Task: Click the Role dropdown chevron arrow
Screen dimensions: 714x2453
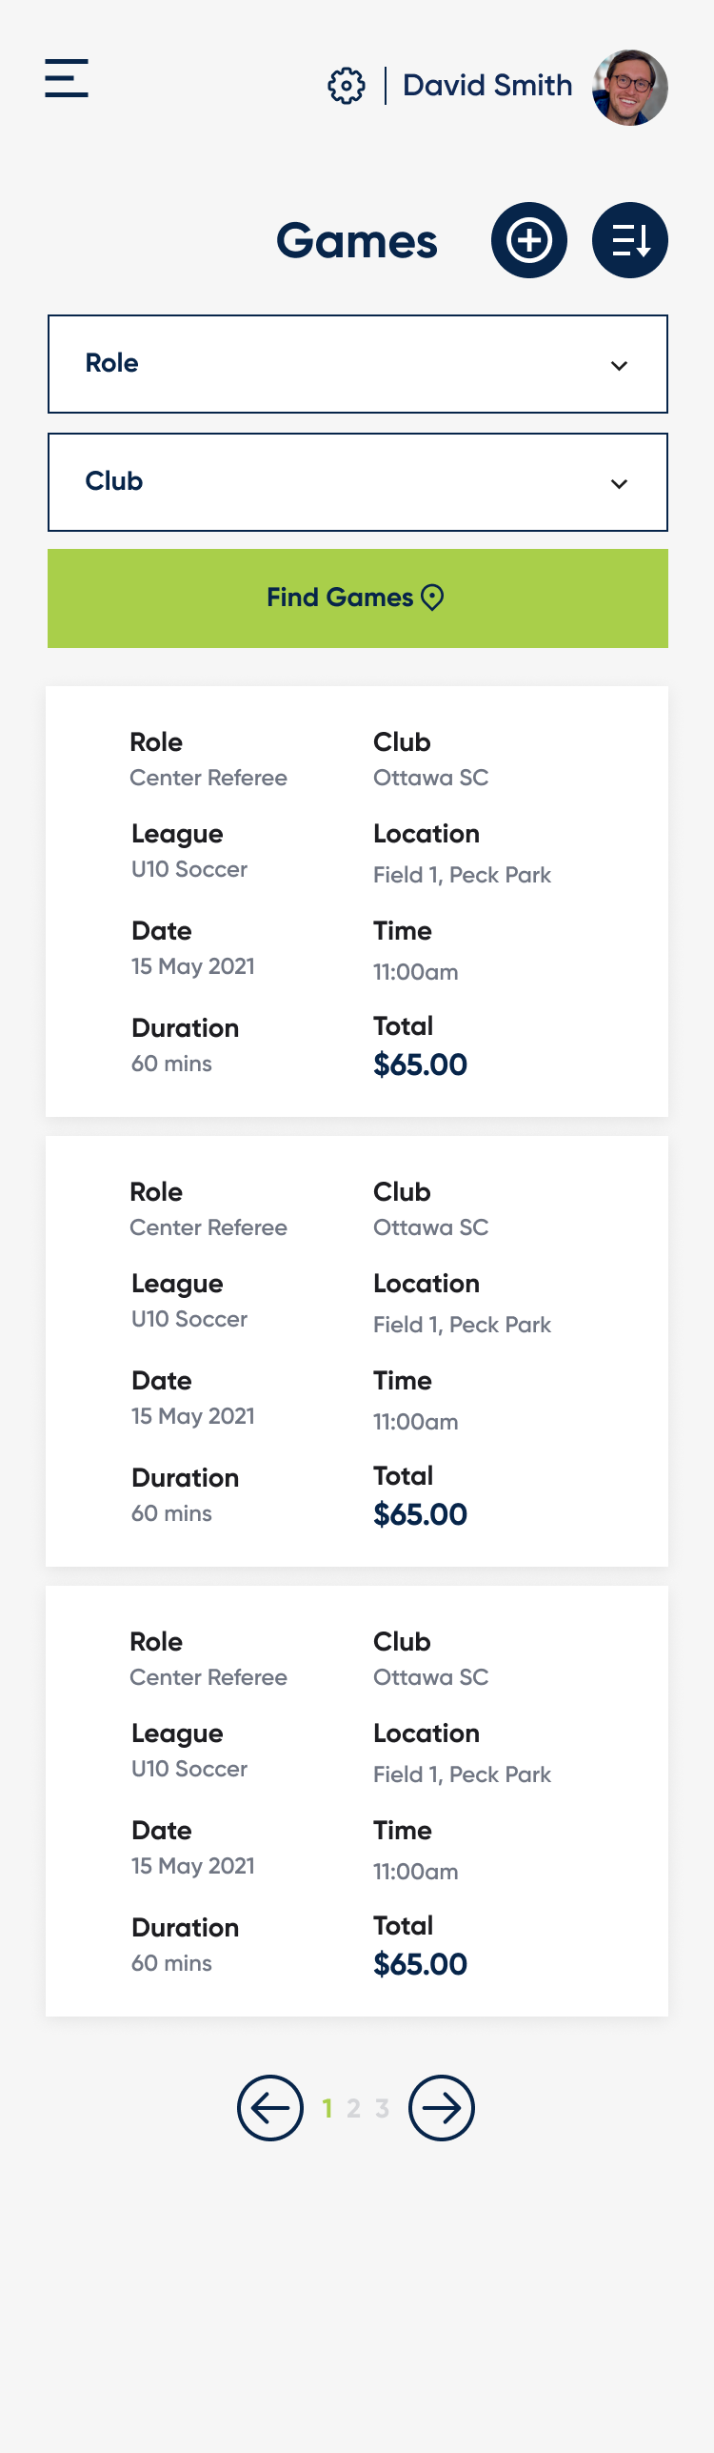Action: (619, 366)
